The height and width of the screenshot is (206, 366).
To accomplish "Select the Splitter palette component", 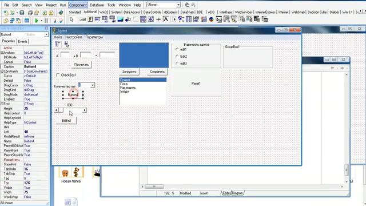I will [x=158, y=19].
